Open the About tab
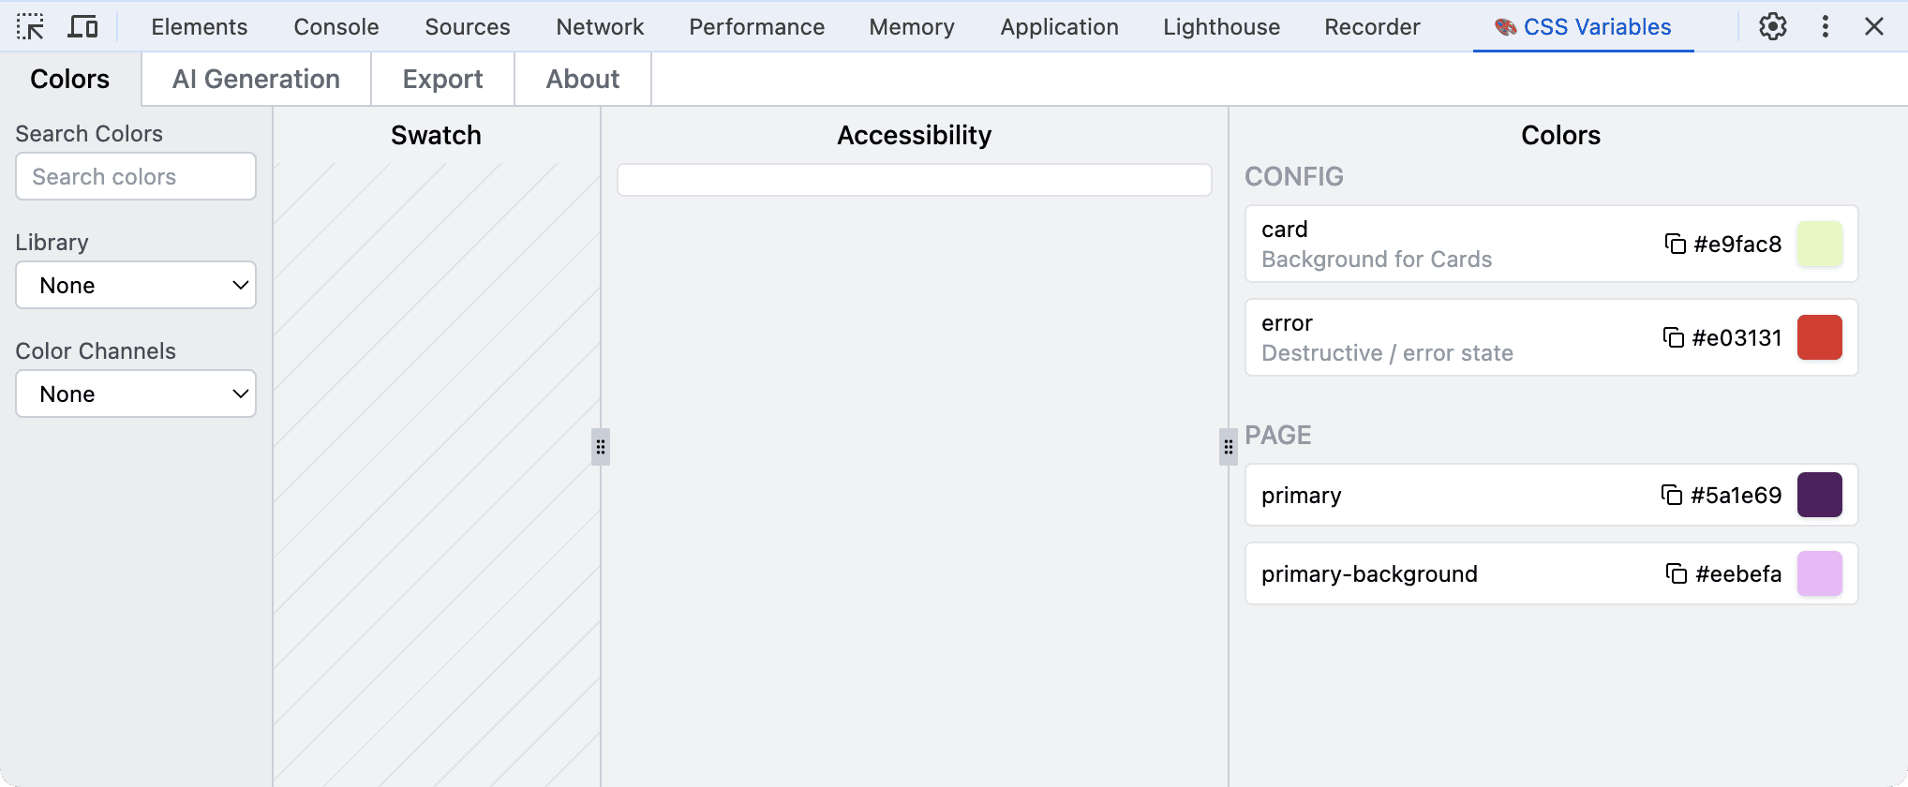 click(x=582, y=79)
